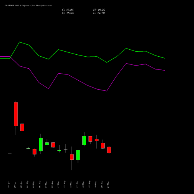Viewport: 194px width, 194px height.
Task: Select the red candle for 20 May
Action: click(x=103, y=145)
